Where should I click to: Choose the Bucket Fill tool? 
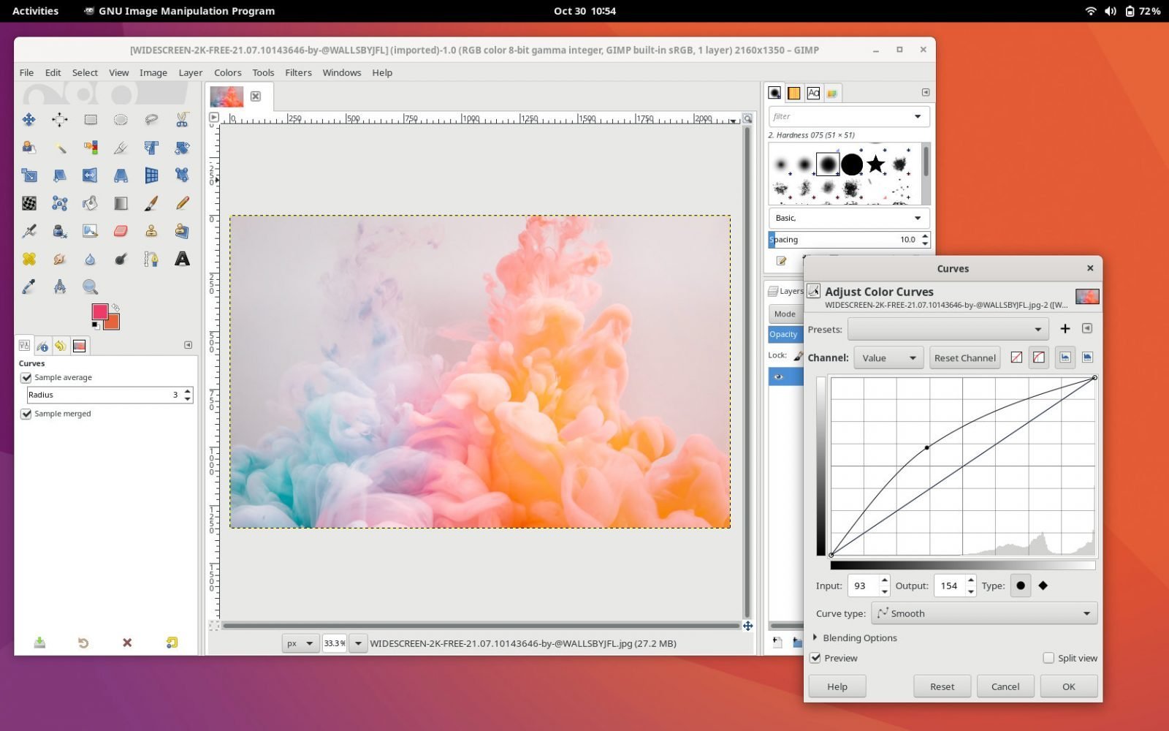90,203
